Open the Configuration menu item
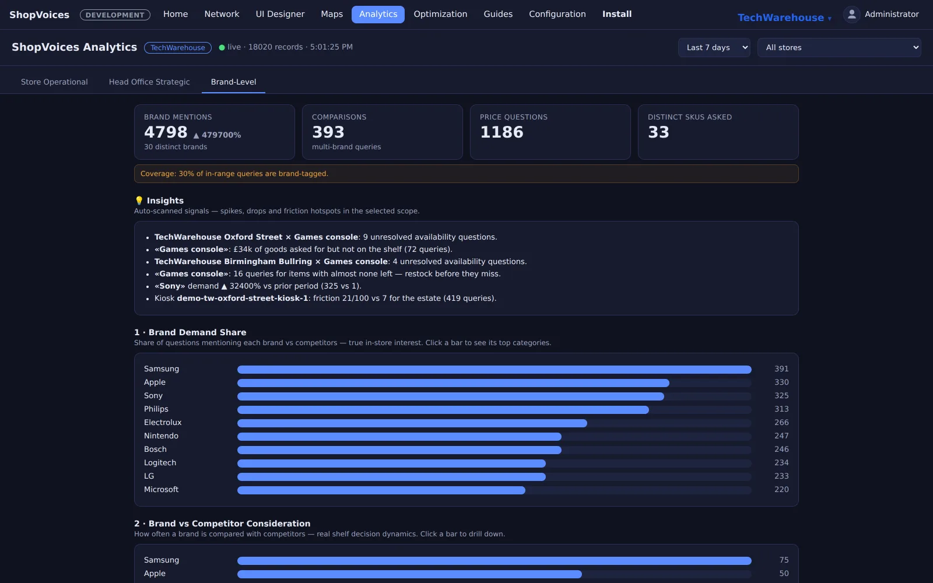The width and height of the screenshot is (933, 583). click(557, 14)
